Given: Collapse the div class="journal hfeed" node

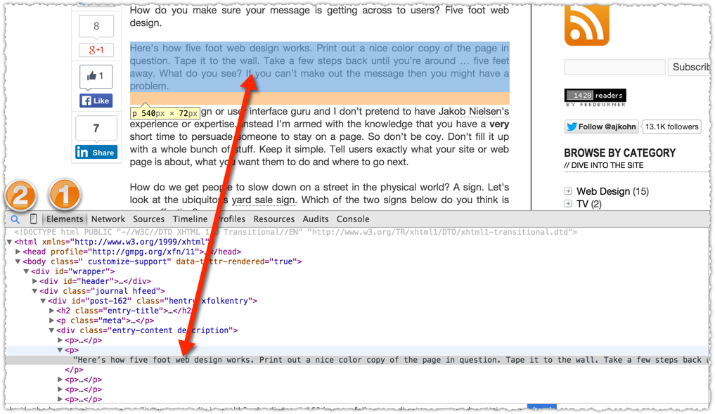Looking at the screenshot, I should [34, 291].
